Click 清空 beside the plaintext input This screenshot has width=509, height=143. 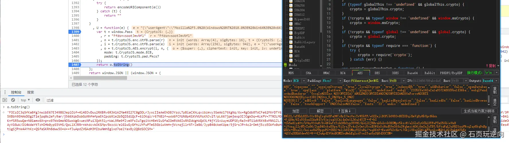495,101
